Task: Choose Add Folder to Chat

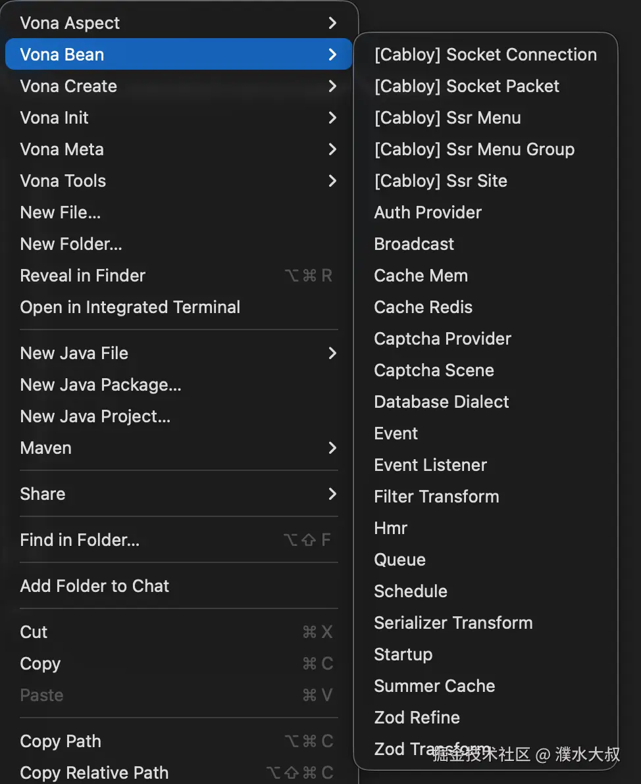Action: (94, 585)
